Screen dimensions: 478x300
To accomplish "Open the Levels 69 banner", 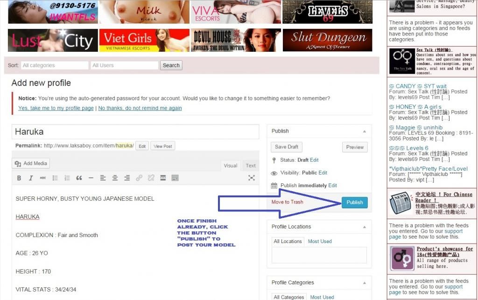I will tap(327, 12).
